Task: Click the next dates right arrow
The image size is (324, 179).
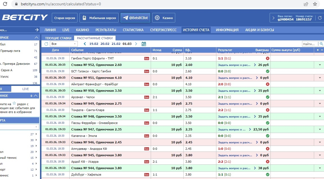Action: 136,44
